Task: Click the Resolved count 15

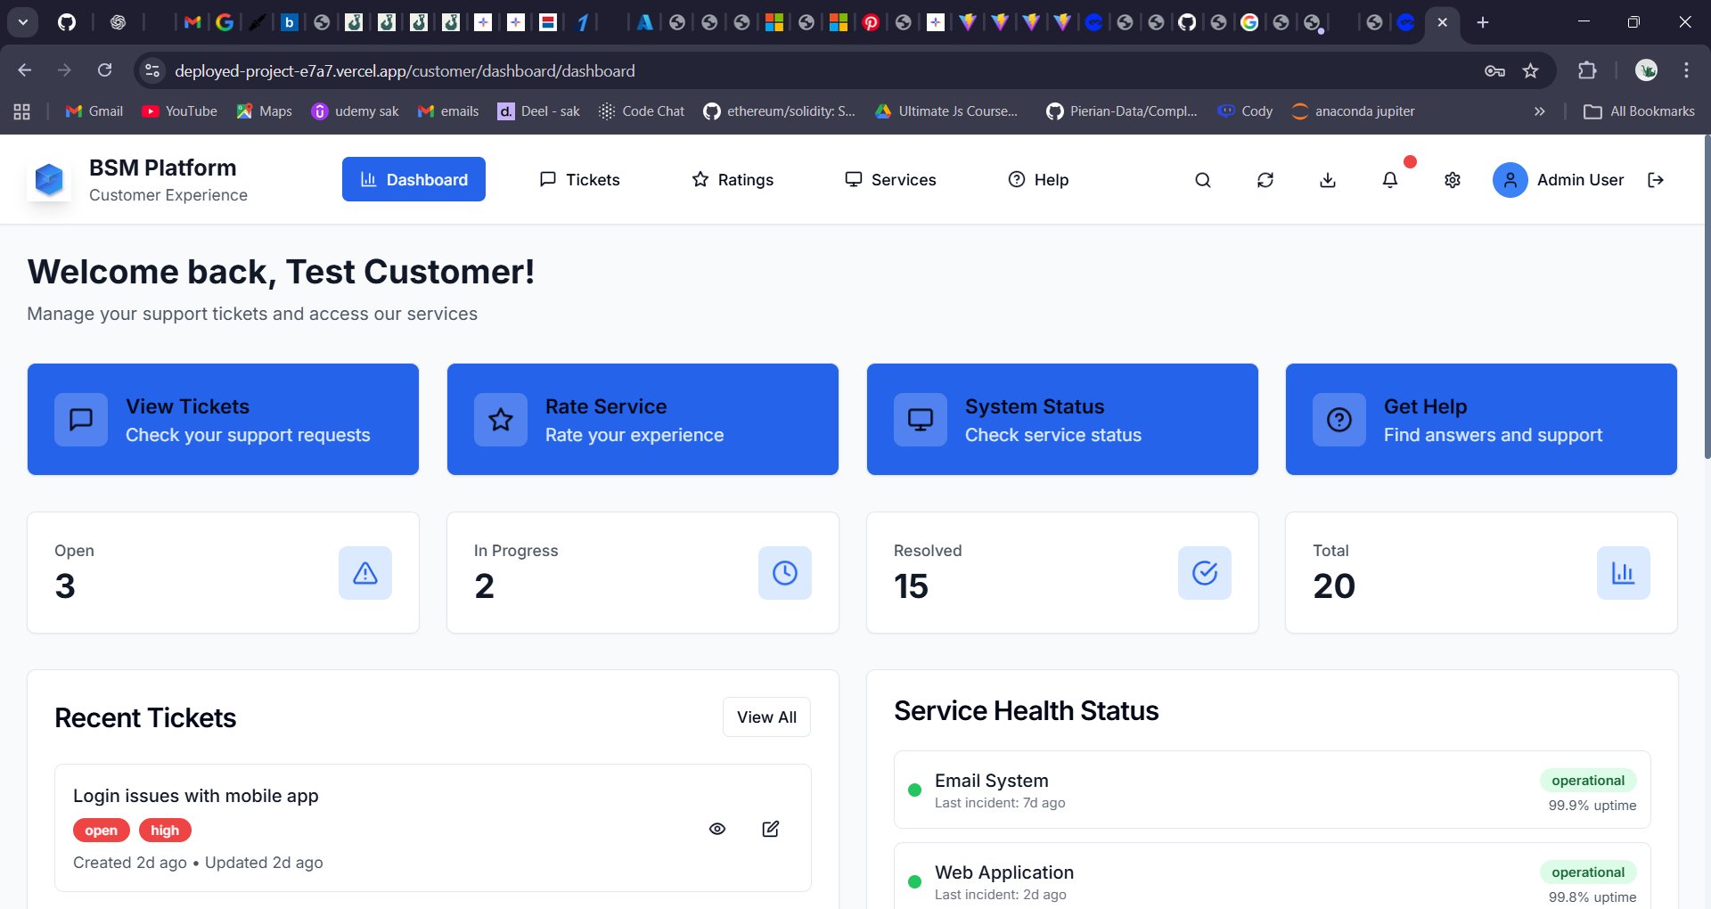Action: point(911,586)
